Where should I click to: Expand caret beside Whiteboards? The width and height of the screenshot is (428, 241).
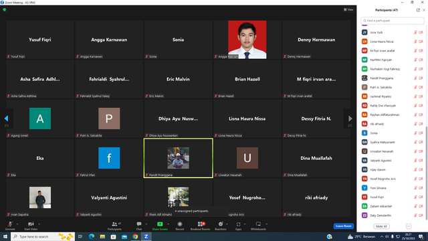click(266, 224)
